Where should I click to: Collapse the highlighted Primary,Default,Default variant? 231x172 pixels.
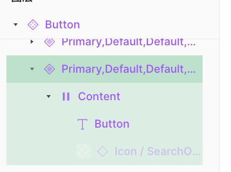[x=32, y=69]
